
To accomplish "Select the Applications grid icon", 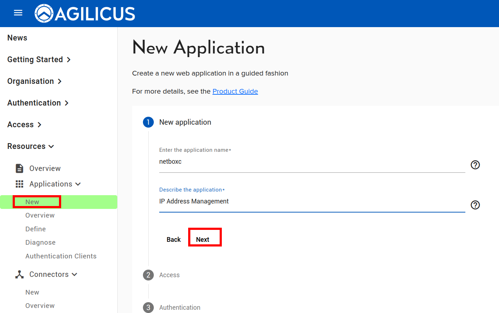I will pos(19,184).
